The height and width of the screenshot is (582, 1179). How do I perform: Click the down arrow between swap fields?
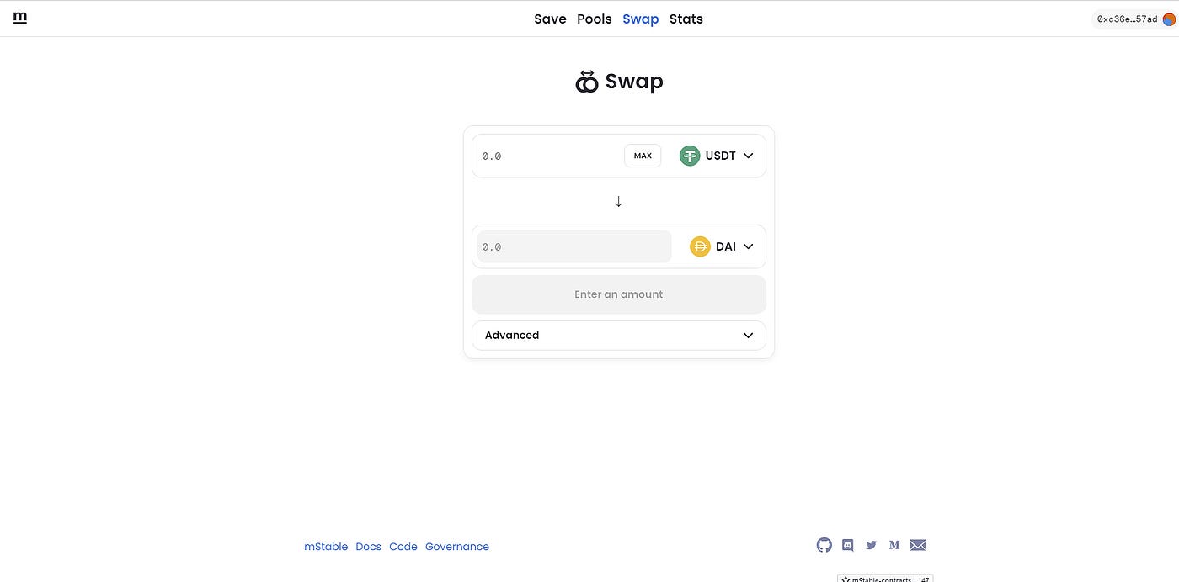(x=619, y=201)
